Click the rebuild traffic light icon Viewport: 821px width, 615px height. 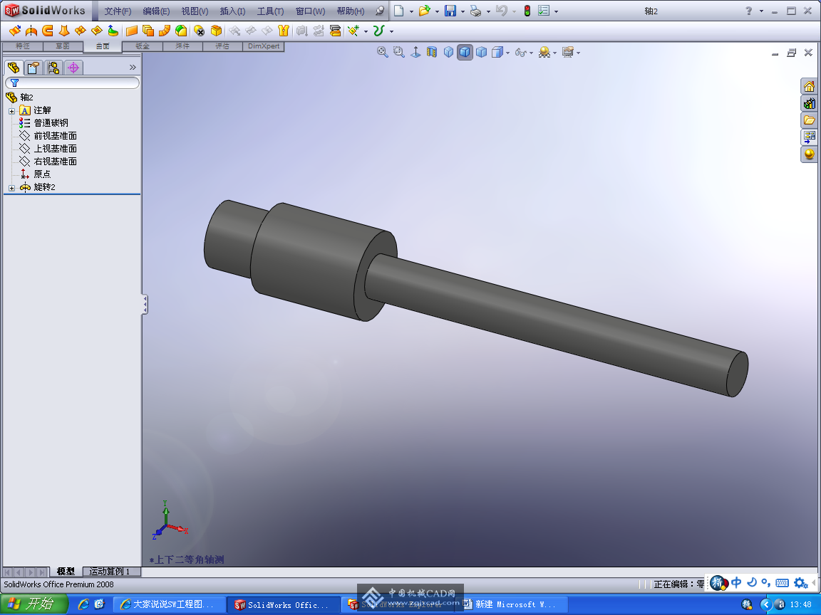527,11
